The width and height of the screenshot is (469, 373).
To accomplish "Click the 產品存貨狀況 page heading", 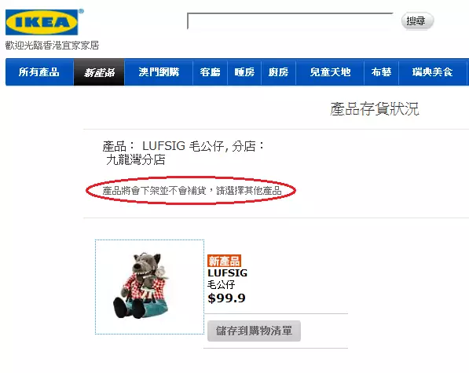I will pos(375,109).
